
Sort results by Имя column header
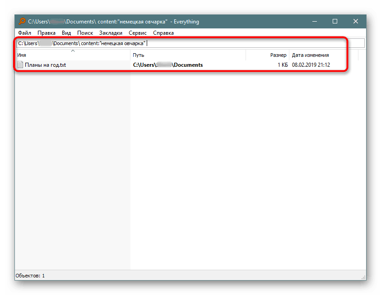[x=73, y=55]
